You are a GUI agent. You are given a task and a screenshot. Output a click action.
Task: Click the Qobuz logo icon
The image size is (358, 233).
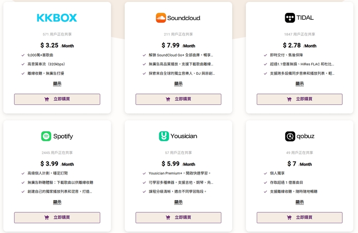tap(290, 136)
